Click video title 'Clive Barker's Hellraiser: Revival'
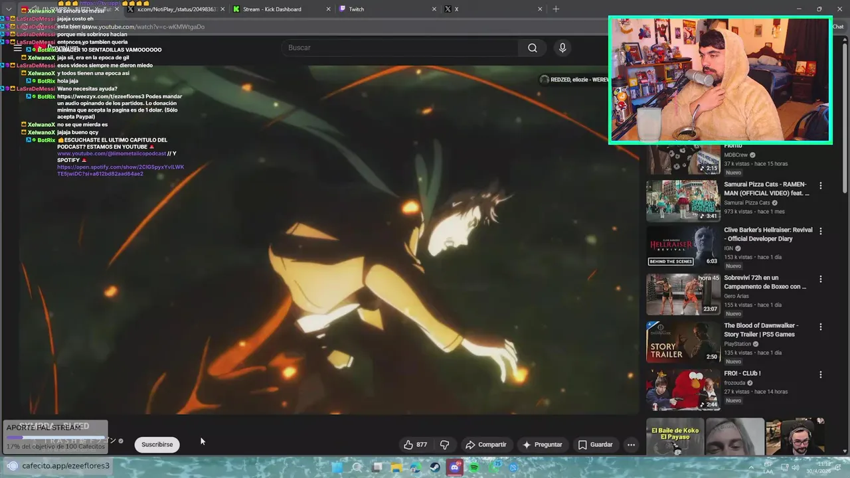This screenshot has width=850, height=478. 768,234
